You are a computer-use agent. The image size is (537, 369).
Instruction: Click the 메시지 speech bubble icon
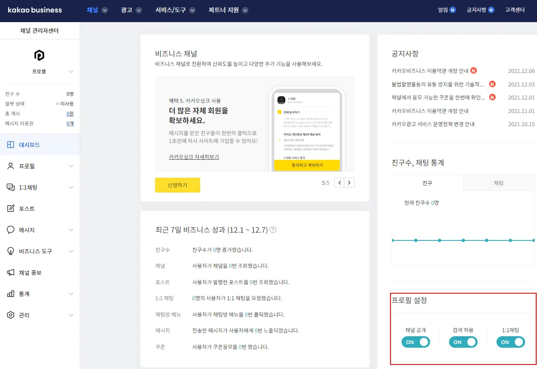pyautogui.click(x=11, y=230)
